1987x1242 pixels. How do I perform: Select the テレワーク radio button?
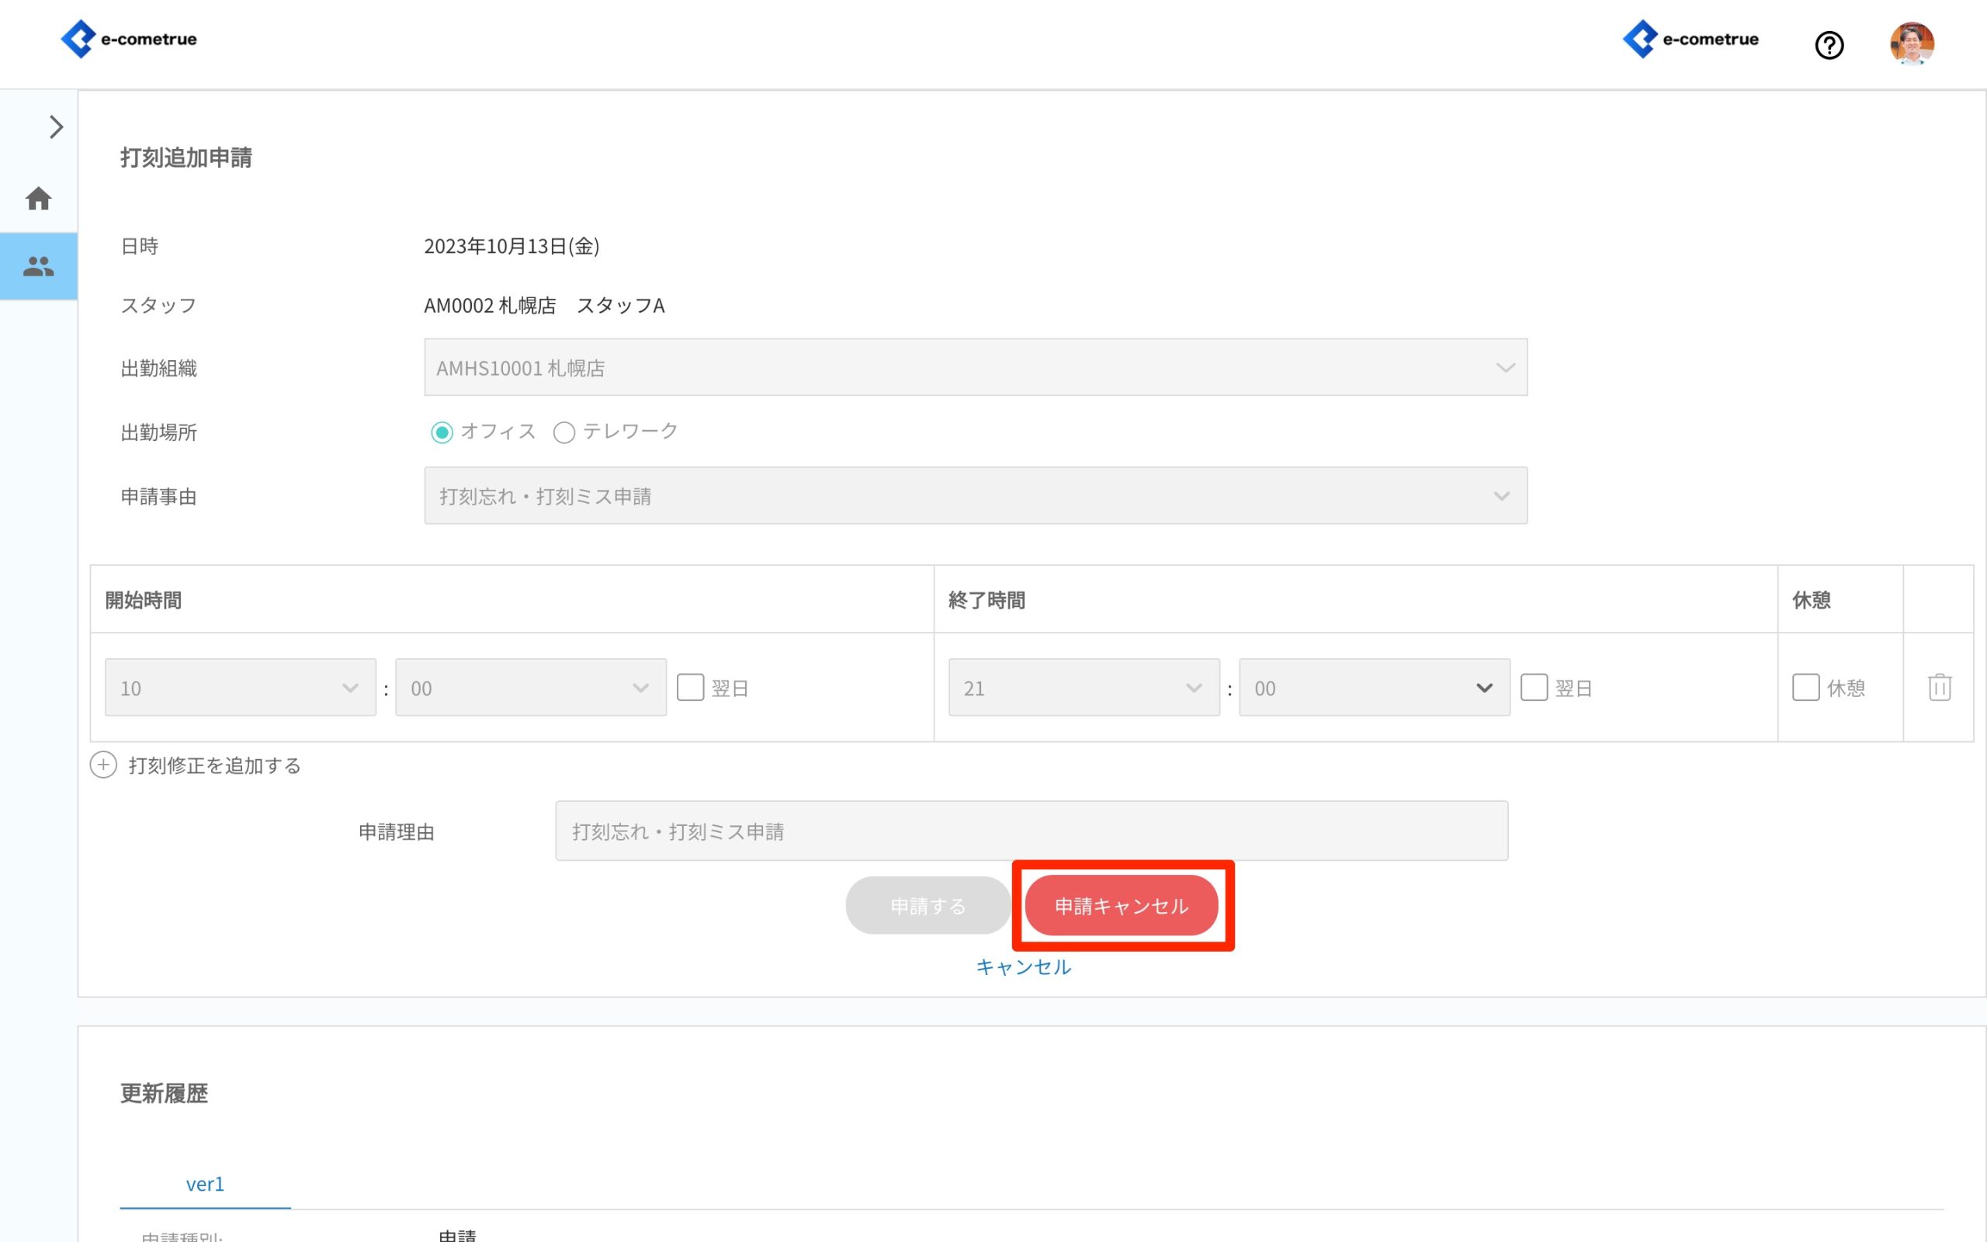pos(564,432)
